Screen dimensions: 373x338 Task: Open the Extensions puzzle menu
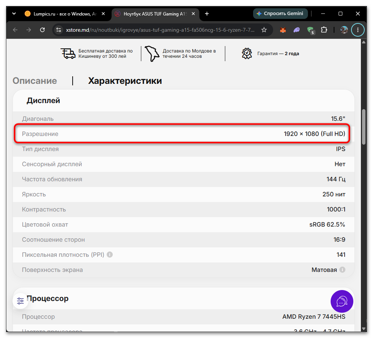[324, 30]
